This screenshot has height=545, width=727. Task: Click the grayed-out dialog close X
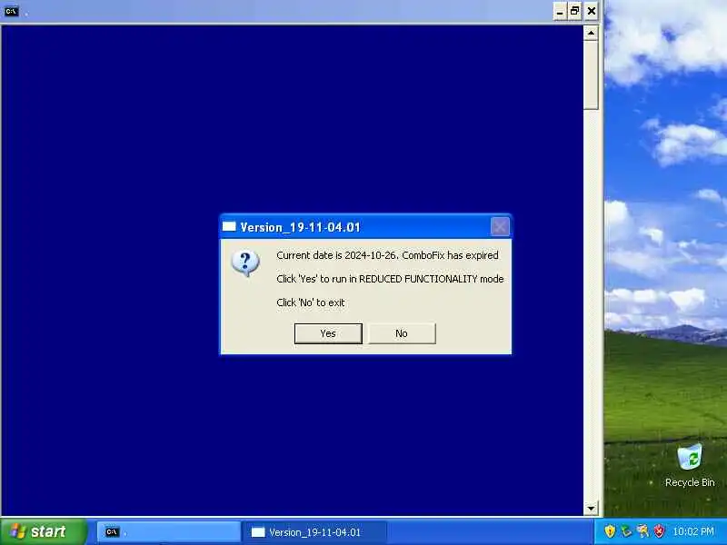500,226
